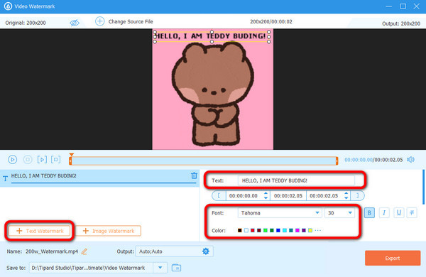Open the Tahoma font dropdown
The height and width of the screenshot is (277, 426).
pos(280,213)
